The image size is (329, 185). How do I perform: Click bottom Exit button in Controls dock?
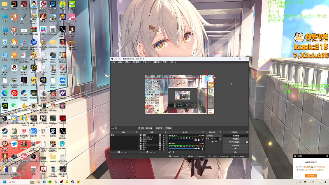[236, 152]
